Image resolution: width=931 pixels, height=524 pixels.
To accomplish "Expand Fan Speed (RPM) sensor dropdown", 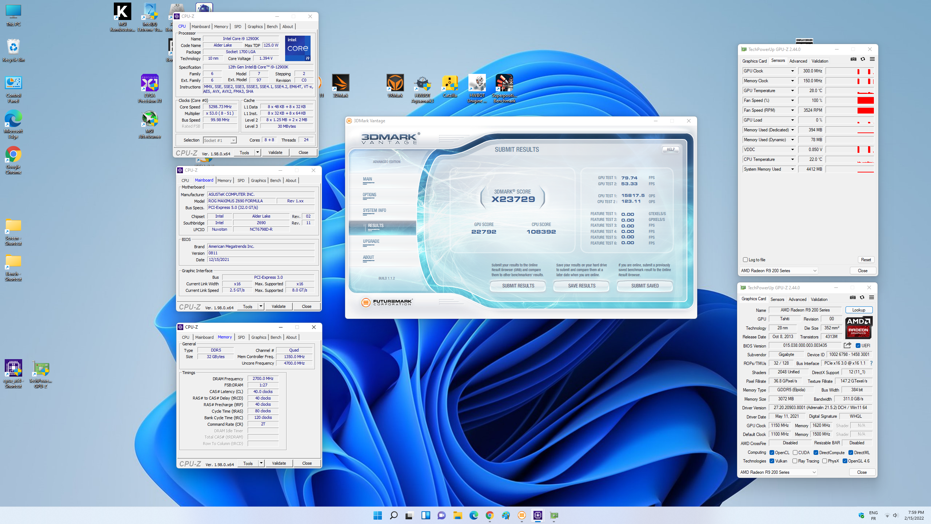I will pyautogui.click(x=792, y=110).
